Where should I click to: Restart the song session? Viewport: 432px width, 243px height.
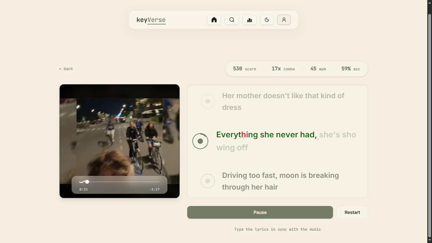(x=352, y=212)
